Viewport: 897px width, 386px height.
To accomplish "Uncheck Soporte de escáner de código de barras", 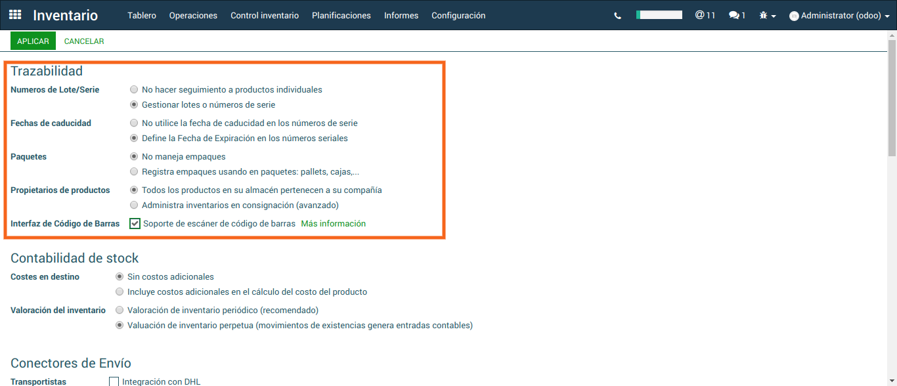I will tap(135, 224).
